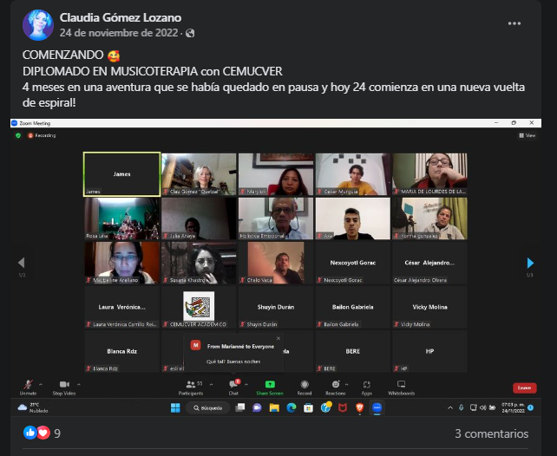Viewport: 557px width, 456px height.
Task: Open the Participants panel
Action: tap(191, 384)
